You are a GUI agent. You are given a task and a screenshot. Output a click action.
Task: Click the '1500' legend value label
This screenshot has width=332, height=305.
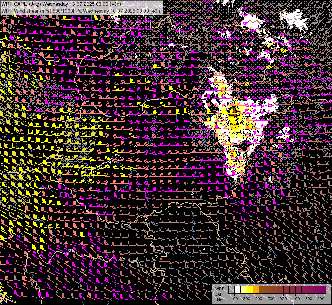click(320, 299)
